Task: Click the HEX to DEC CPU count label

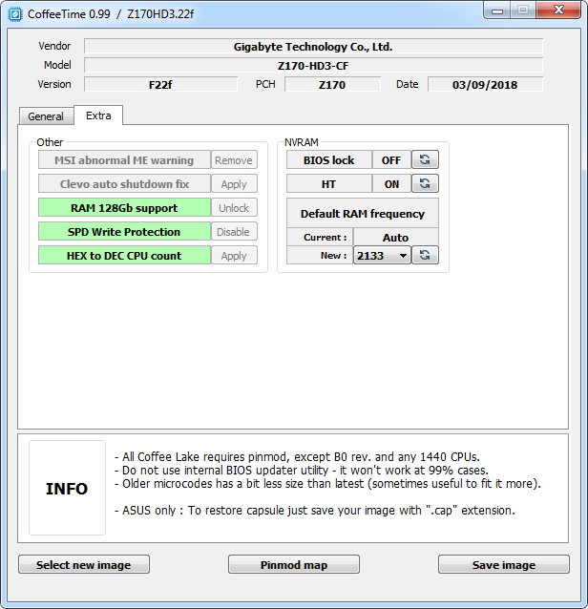Action: [124, 256]
